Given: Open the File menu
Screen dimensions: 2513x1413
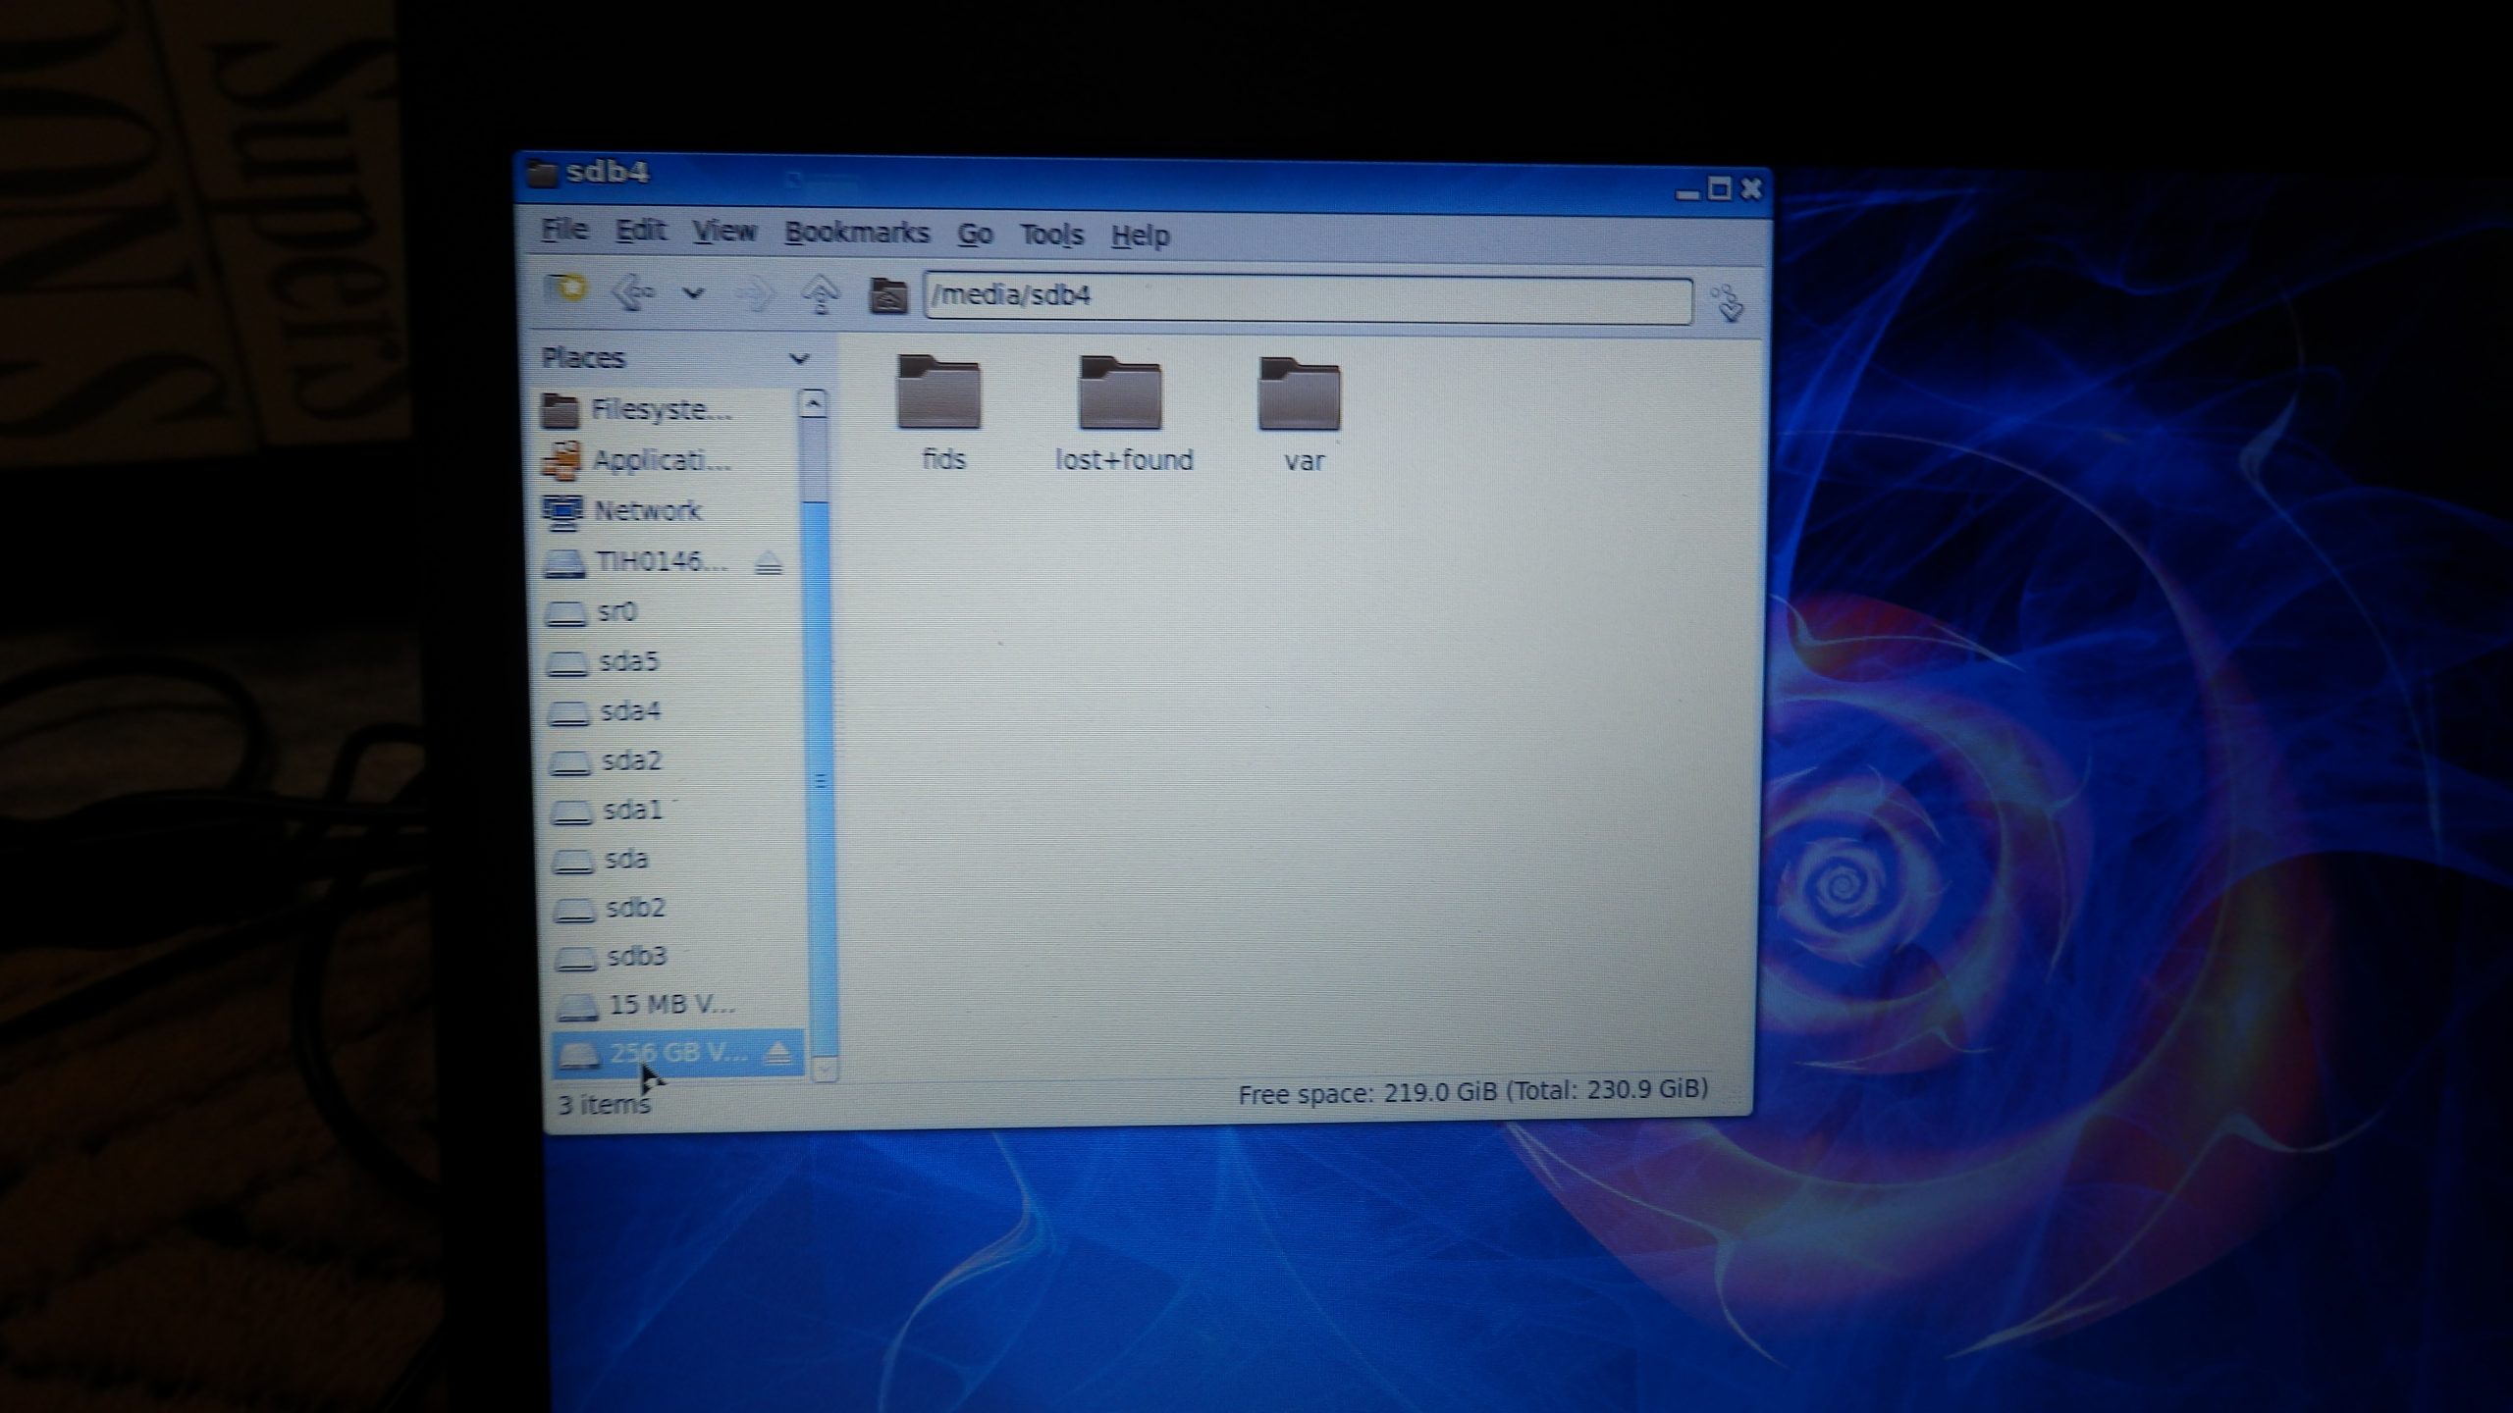Looking at the screenshot, I should tap(564, 230).
